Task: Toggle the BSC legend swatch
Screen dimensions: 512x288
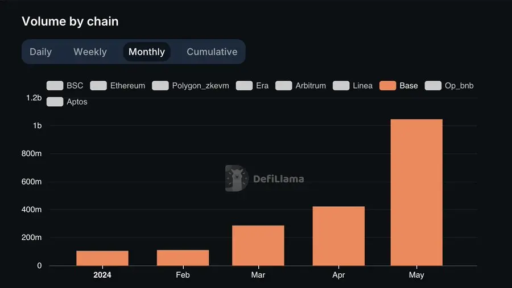Action: (x=55, y=86)
